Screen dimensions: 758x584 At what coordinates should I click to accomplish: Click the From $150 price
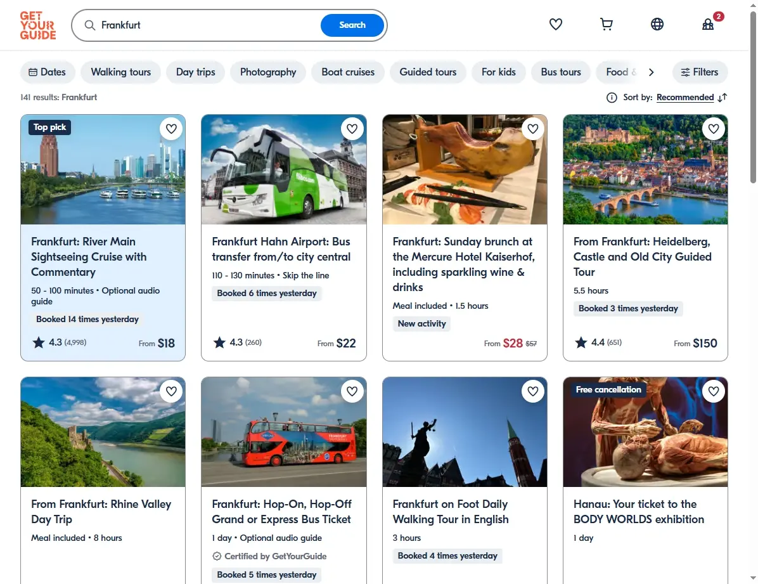[x=696, y=343]
